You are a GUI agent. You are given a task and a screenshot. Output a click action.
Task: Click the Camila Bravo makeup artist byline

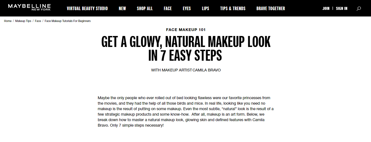[x=186, y=70]
